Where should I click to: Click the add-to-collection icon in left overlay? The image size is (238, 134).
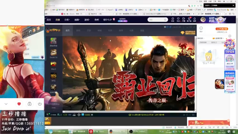coord(29,104)
